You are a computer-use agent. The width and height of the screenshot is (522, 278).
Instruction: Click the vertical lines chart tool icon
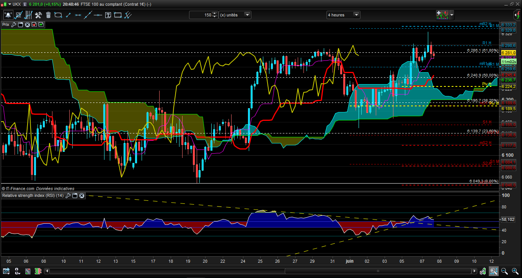pyautogui.click(x=28, y=15)
